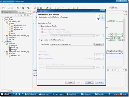Open the Source menu
The width and height of the screenshot is (129, 97).
10,4
